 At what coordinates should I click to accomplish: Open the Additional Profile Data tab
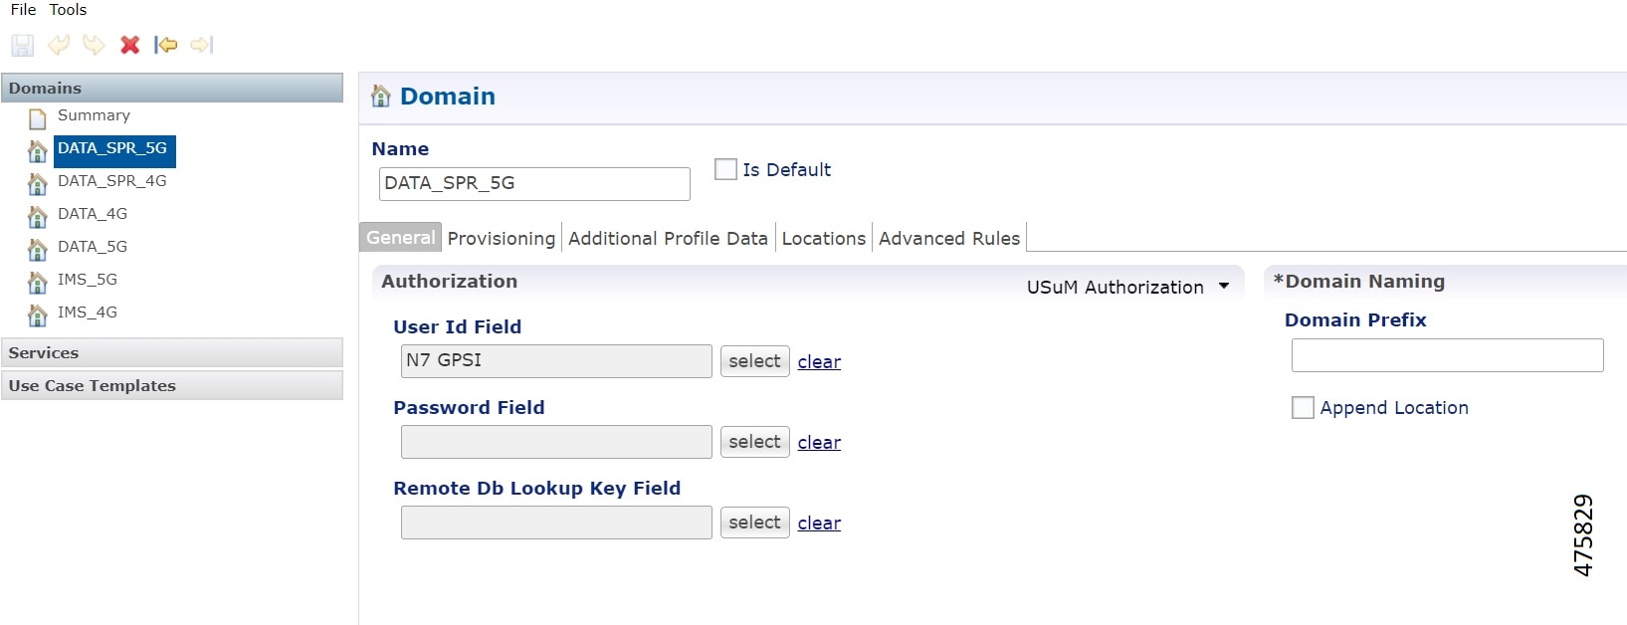click(668, 239)
